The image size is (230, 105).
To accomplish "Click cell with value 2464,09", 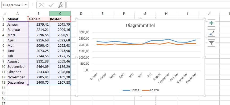I will (39, 66).
